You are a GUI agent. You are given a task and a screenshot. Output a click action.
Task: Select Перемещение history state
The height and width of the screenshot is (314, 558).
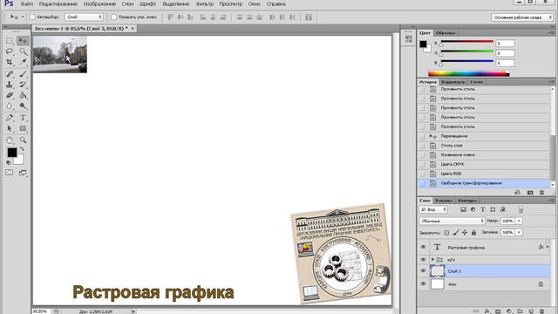(484, 136)
